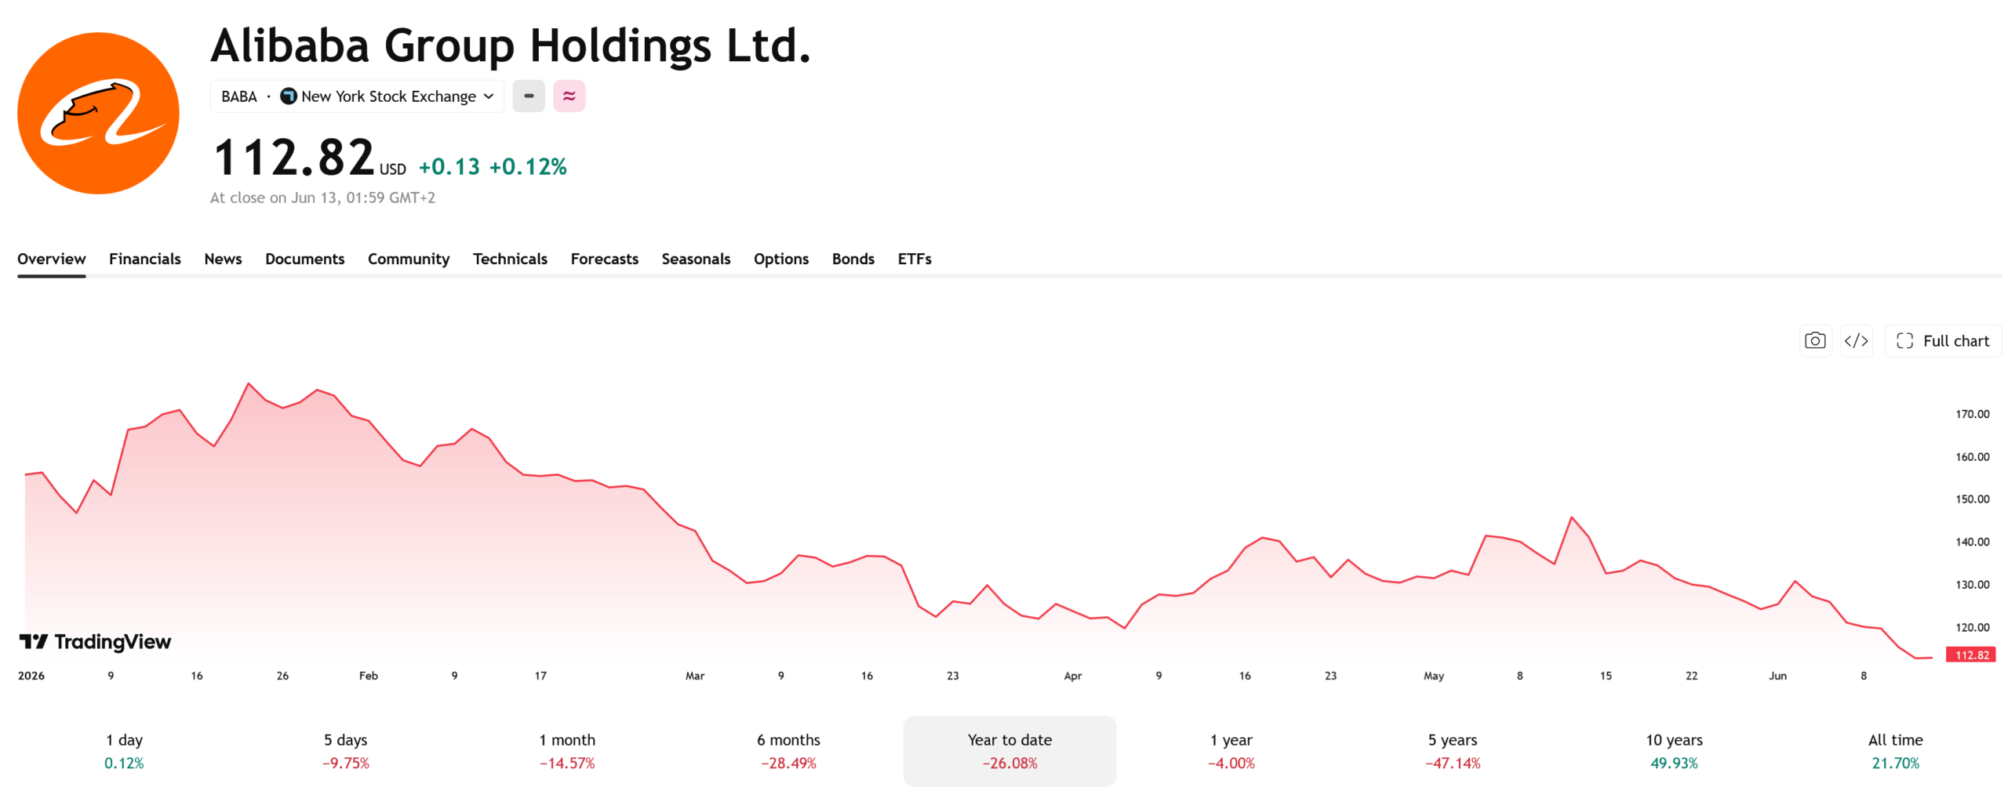Click the 170.00 price axis label
This screenshot has height=791, width=2008.
click(1972, 414)
